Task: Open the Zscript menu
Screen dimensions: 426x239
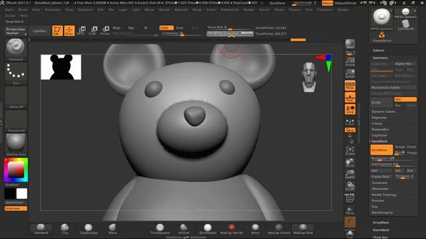Action: [10, 16]
